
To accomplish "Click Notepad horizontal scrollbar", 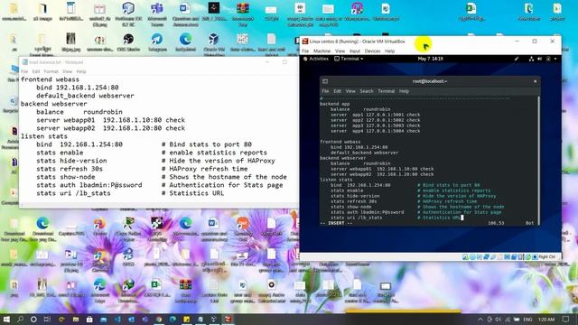I will [x=159, y=205].
